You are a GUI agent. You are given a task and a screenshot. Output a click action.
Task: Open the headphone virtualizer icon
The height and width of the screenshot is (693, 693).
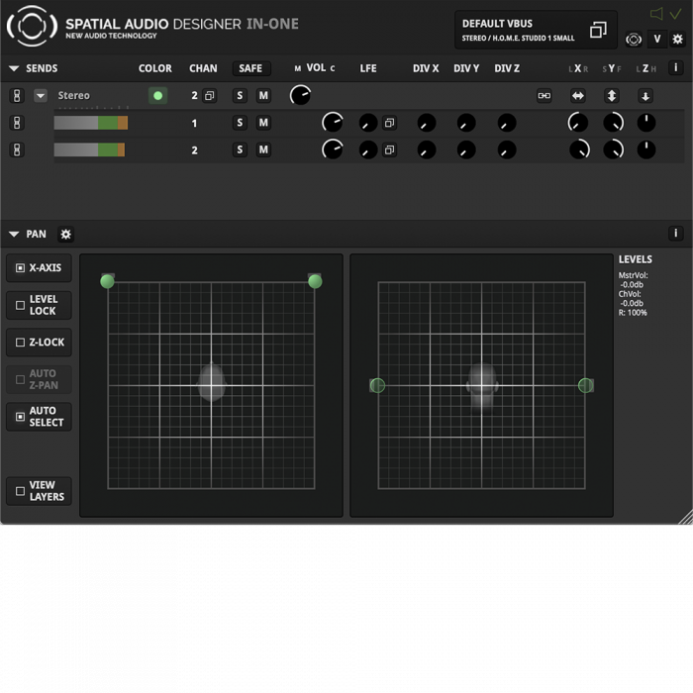click(x=634, y=40)
